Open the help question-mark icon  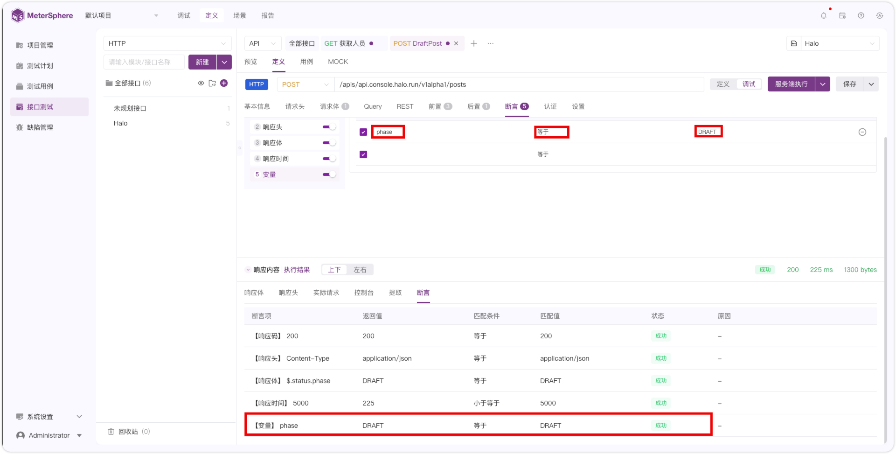(x=861, y=15)
